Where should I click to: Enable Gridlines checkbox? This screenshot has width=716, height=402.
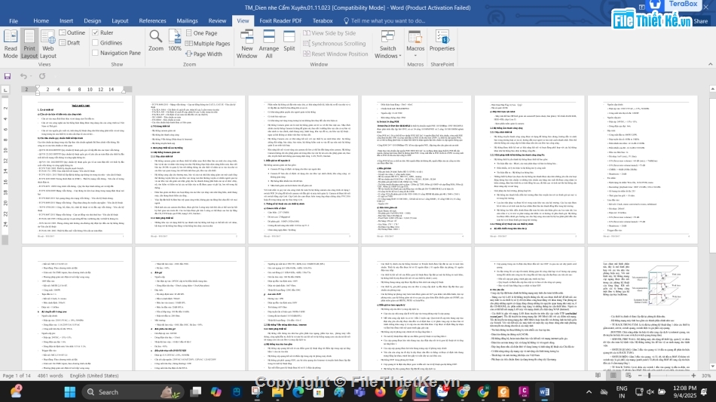coord(96,43)
